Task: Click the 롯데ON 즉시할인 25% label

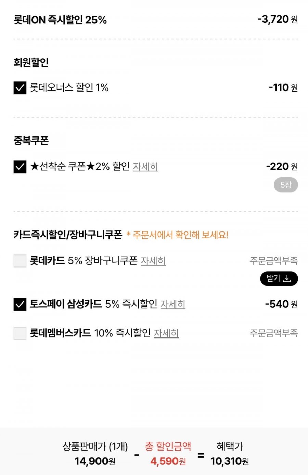Action: click(x=60, y=20)
